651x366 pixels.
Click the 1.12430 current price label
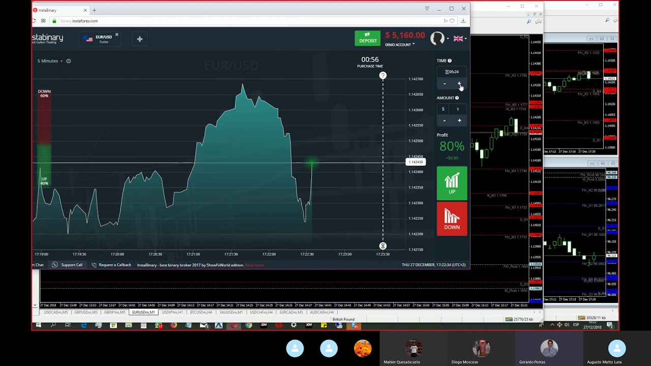pos(415,162)
